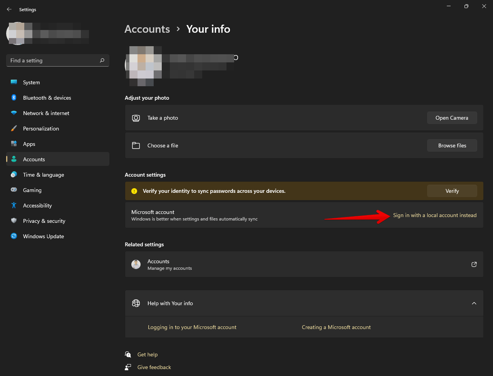Image resolution: width=493 pixels, height=376 pixels.
Task: Click the Microsoft account heading text
Action: tap(153, 212)
